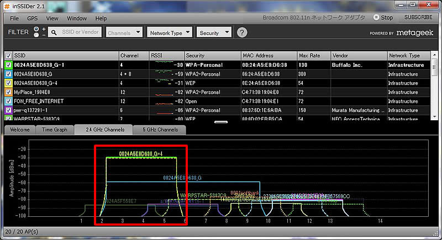Click the WPA-Personal security cell

click(204, 65)
